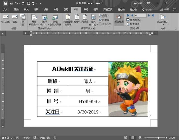Click the 标签 labels button

23,20
